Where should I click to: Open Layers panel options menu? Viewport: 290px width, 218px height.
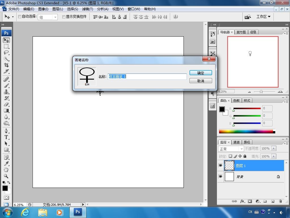(x=286, y=143)
